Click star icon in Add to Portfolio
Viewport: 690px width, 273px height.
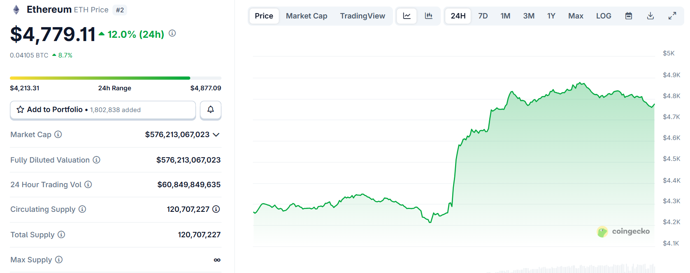coord(20,110)
